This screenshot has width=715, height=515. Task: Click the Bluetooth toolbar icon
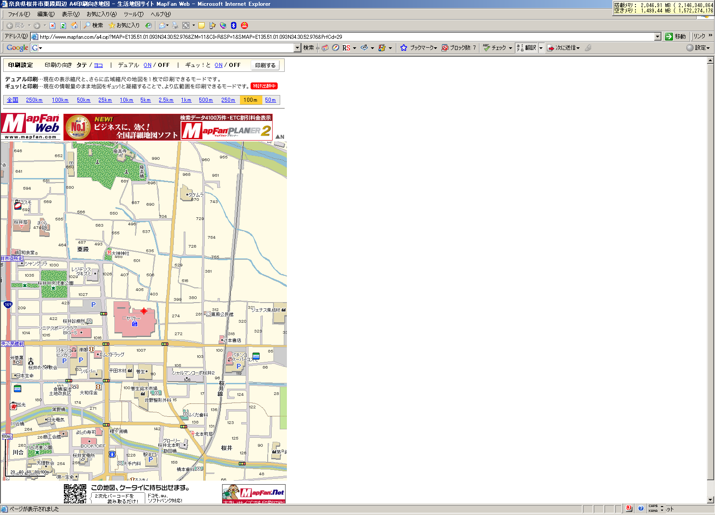point(233,25)
